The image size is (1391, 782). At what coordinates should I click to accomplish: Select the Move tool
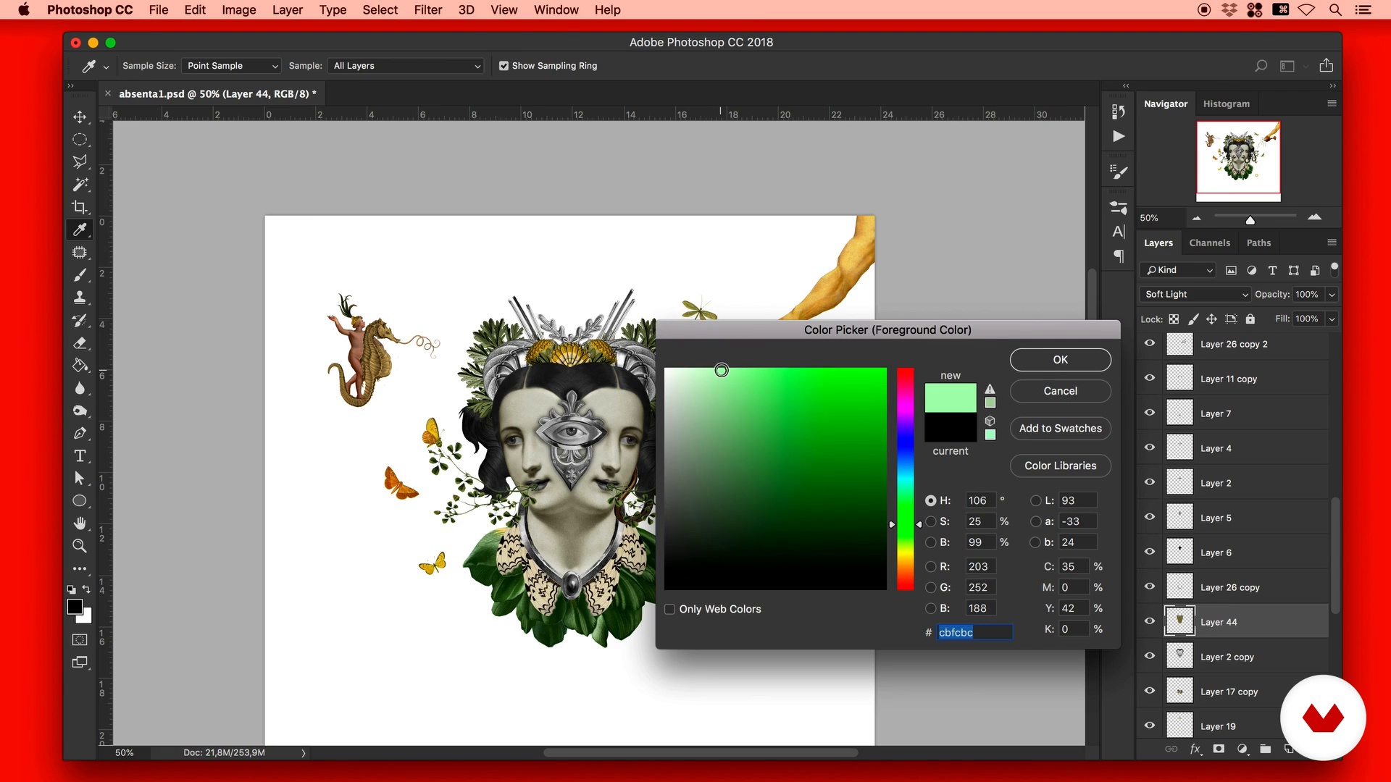click(80, 117)
